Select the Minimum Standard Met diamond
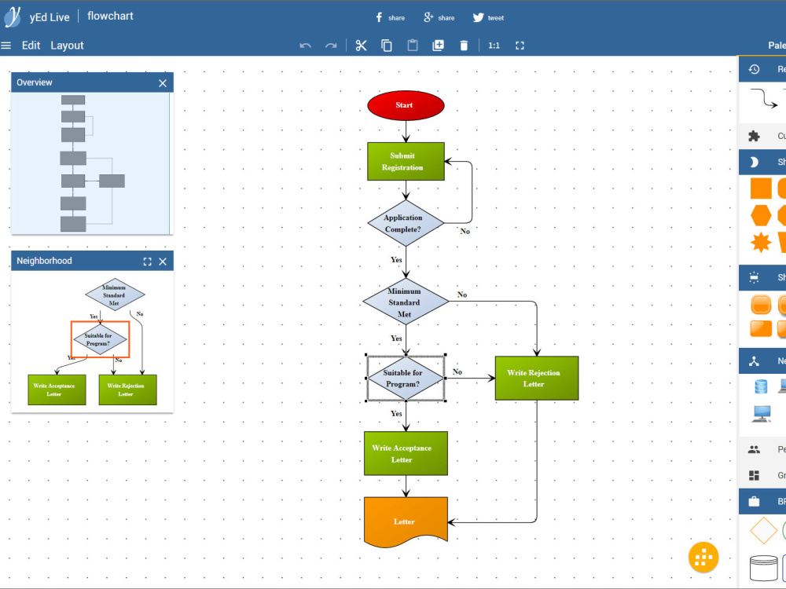Screen dimensions: 786x589 point(406,302)
